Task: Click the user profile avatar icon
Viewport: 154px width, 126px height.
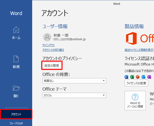Action: [47, 37]
